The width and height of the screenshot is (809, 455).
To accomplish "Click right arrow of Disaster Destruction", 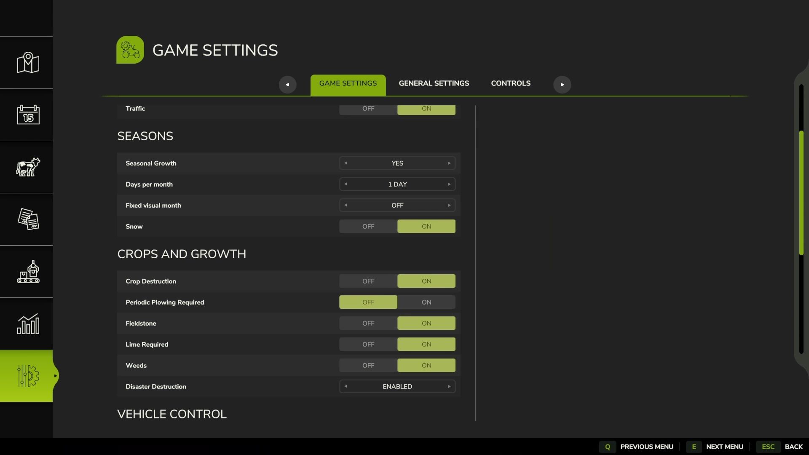I will (449, 386).
